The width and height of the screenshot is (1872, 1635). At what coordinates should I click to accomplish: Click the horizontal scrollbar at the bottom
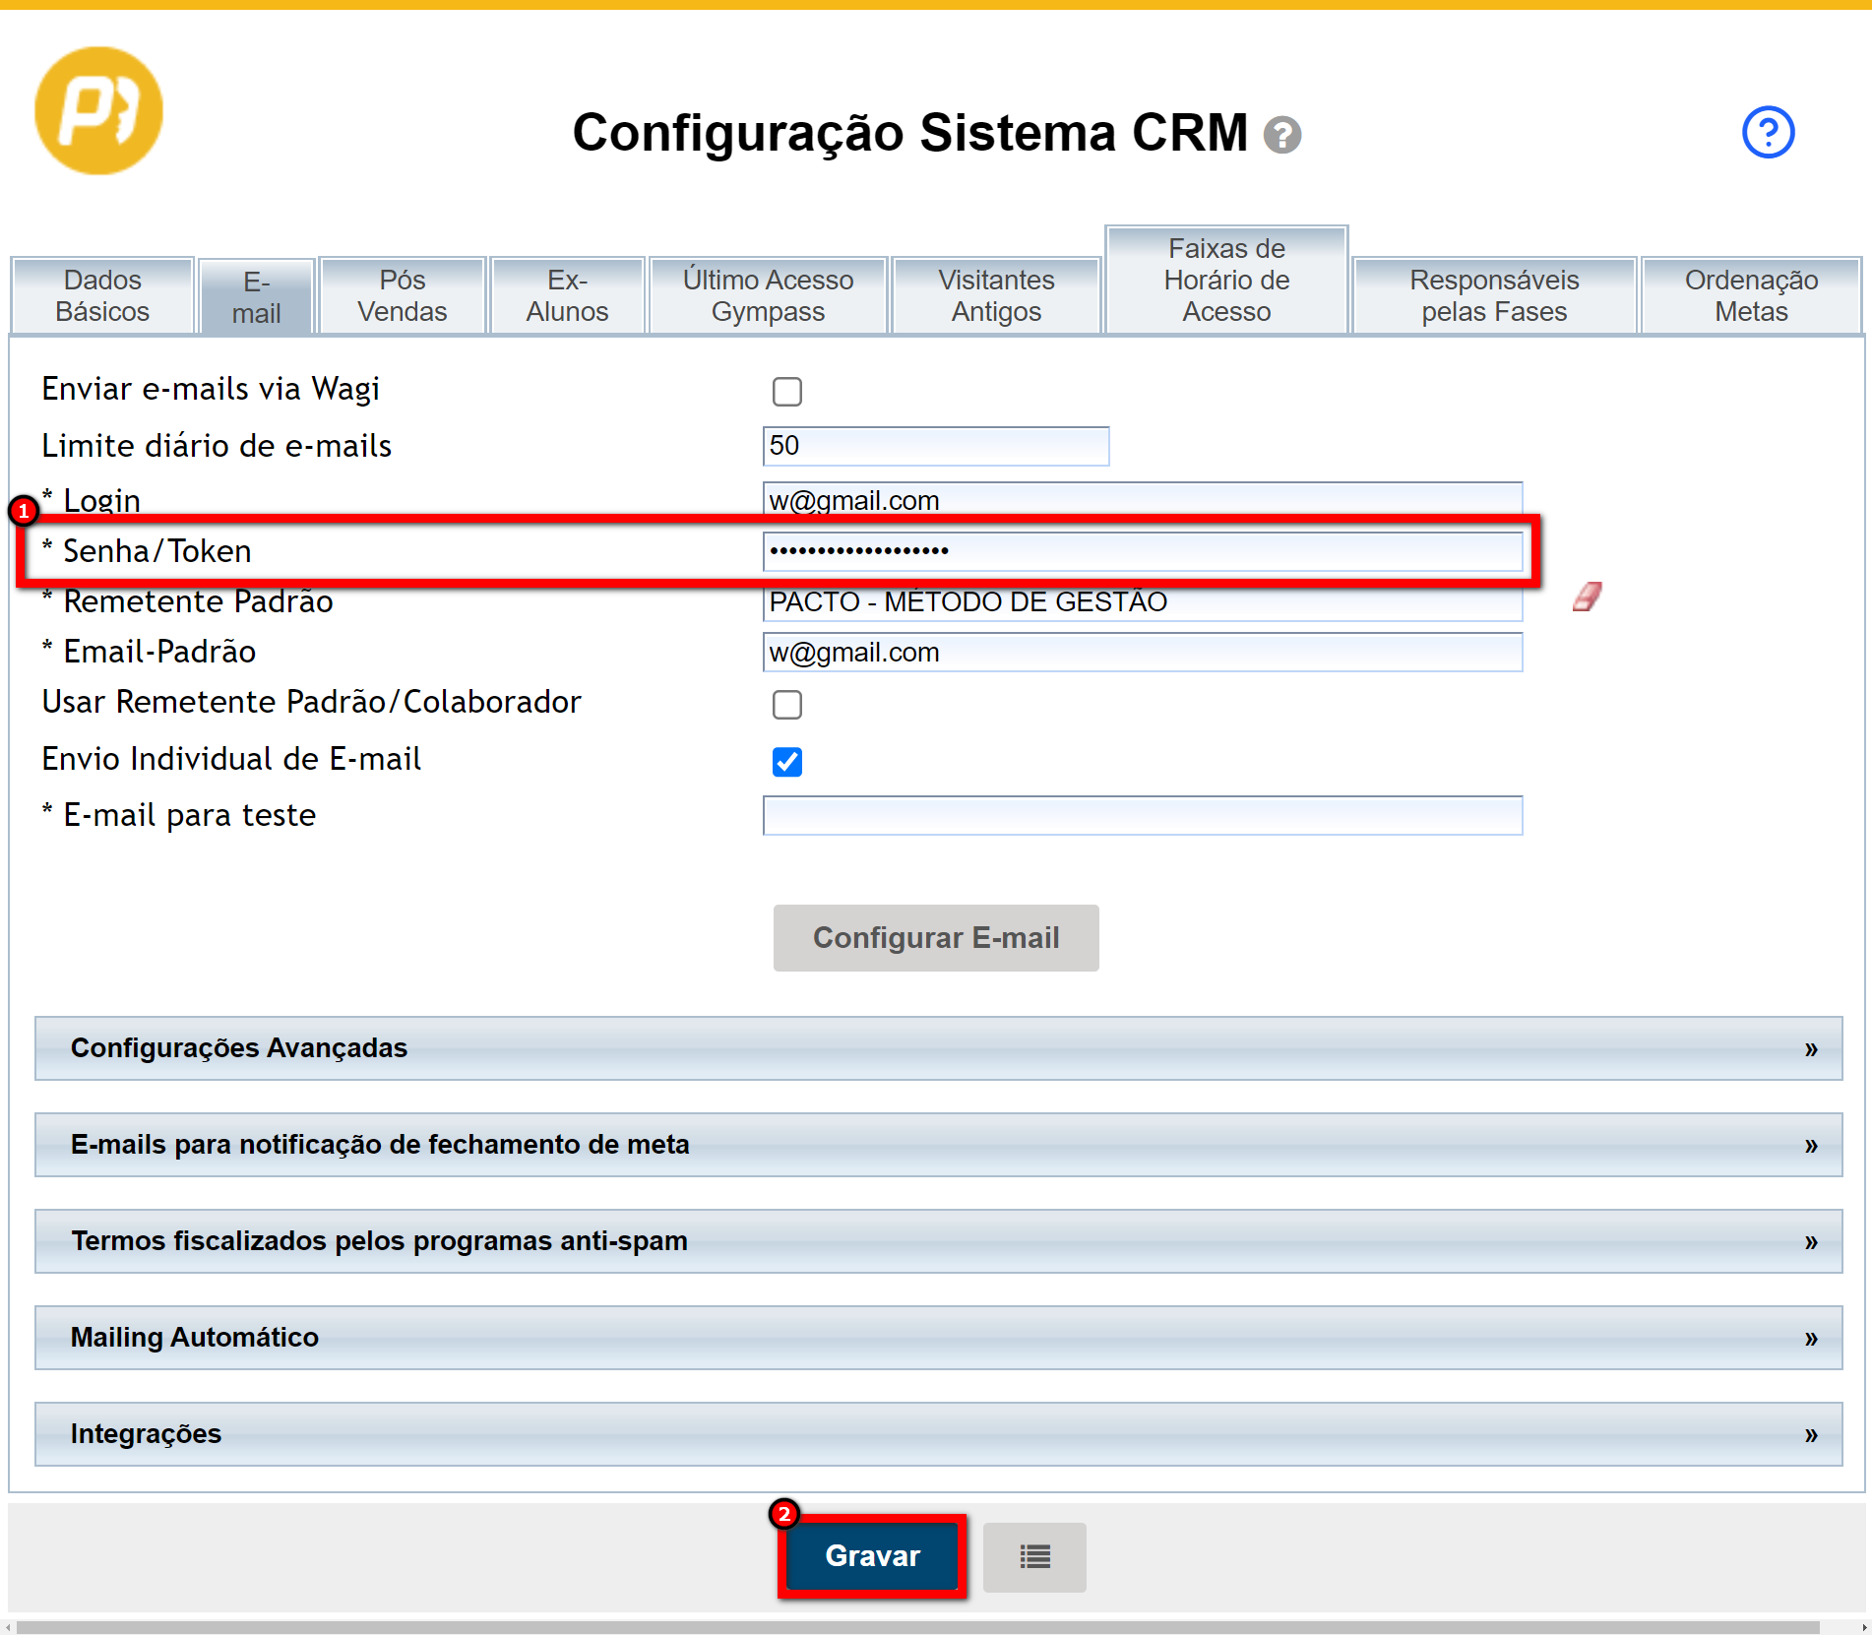point(915,1627)
